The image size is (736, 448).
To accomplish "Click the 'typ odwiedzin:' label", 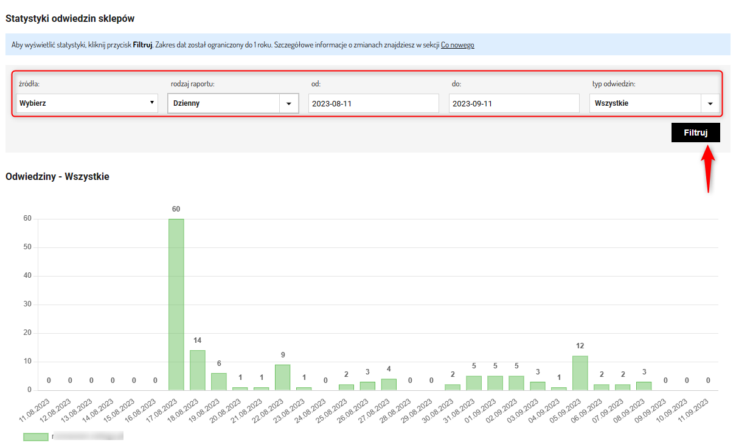I will point(614,84).
